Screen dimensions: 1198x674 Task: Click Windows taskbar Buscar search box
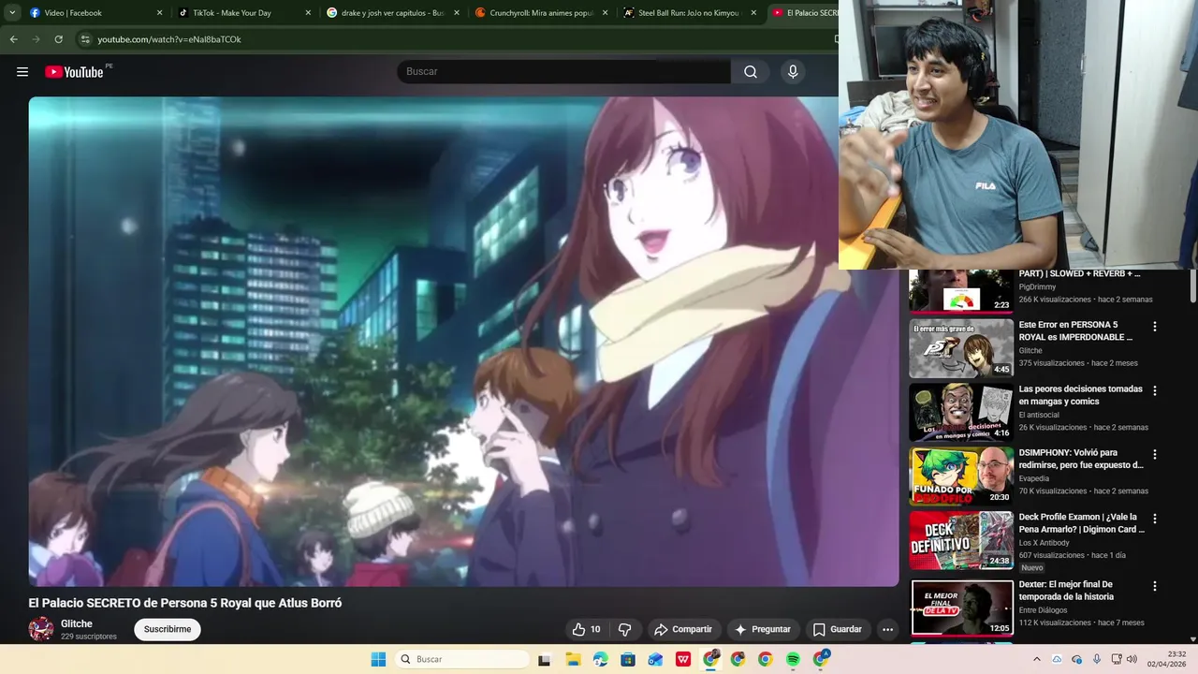[461, 659]
